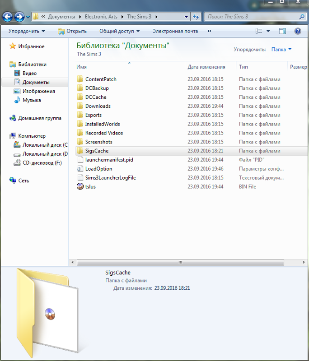
Task: Click the Electronic Arts breadcrumb segment
Action: pos(101,17)
